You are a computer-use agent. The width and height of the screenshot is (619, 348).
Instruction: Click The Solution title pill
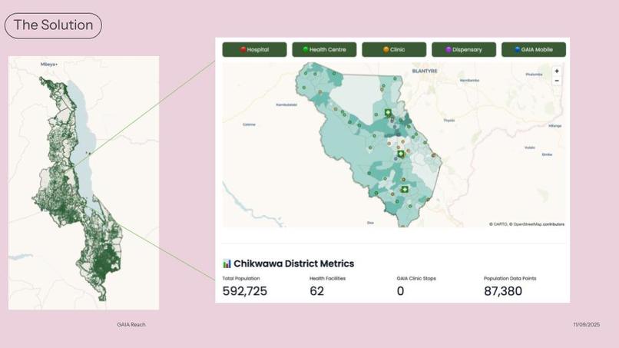coord(53,25)
